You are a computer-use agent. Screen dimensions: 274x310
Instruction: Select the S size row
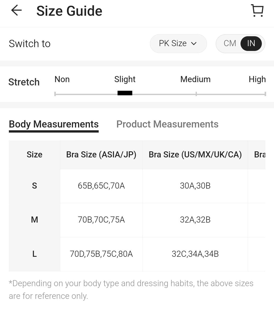tap(35, 186)
